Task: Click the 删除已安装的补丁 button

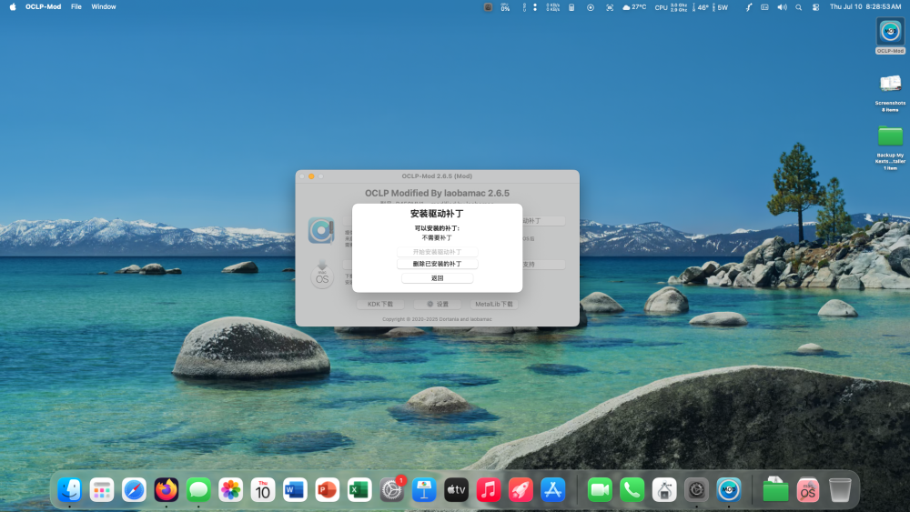Action: click(x=437, y=264)
